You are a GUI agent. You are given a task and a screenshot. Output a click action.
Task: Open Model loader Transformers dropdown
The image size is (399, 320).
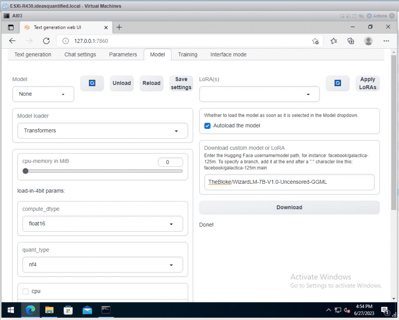(x=102, y=131)
